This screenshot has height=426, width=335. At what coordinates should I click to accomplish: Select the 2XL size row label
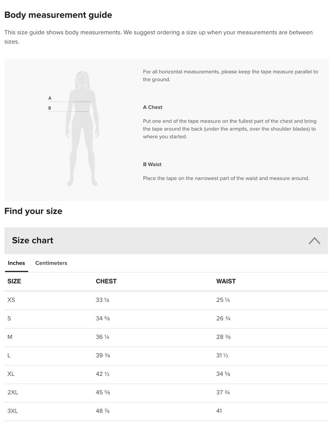(x=12, y=392)
